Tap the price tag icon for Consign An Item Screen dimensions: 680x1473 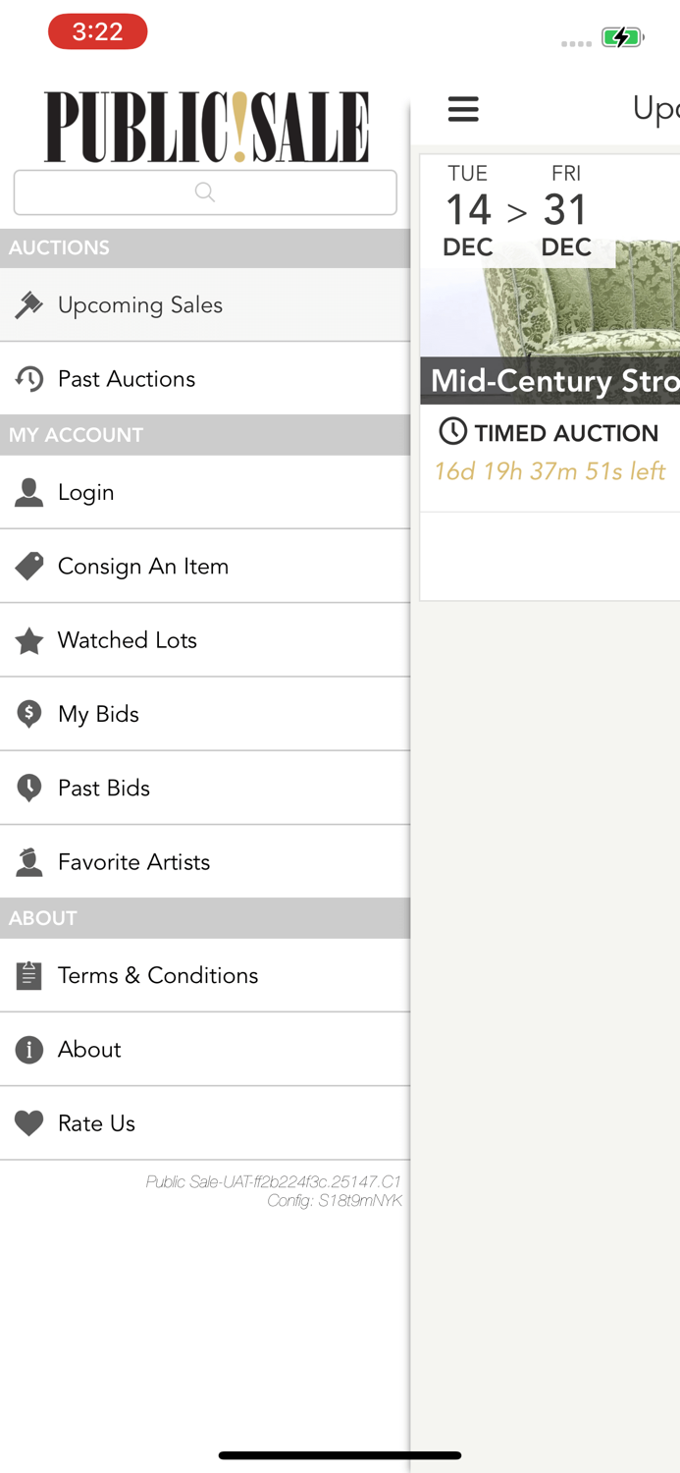(x=29, y=567)
